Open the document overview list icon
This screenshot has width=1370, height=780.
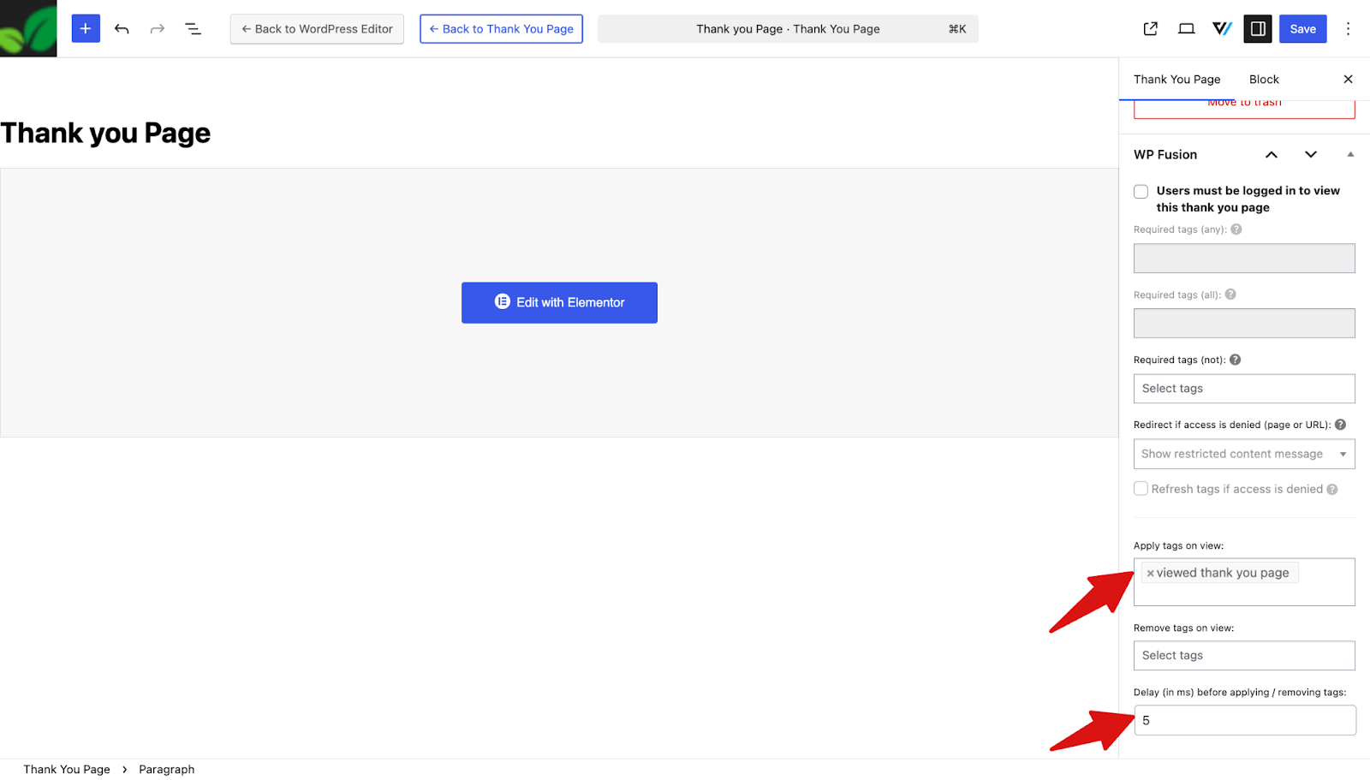point(194,28)
